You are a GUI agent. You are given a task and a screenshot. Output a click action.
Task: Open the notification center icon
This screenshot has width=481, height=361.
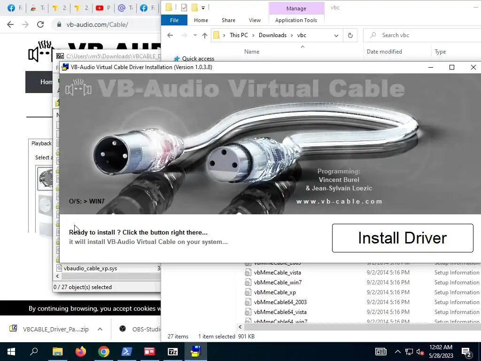(466, 352)
